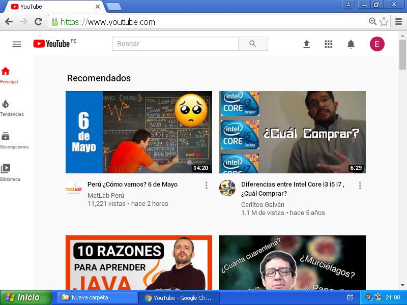Play the ¿Cuál Comprar? Intel thumbnail
The width and height of the screenshot is (407, 305).
293,132
